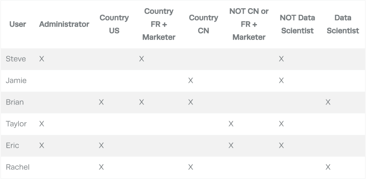Screen dimensions: 366x179
Task: Select the Administrator column header
Action: 64,24
